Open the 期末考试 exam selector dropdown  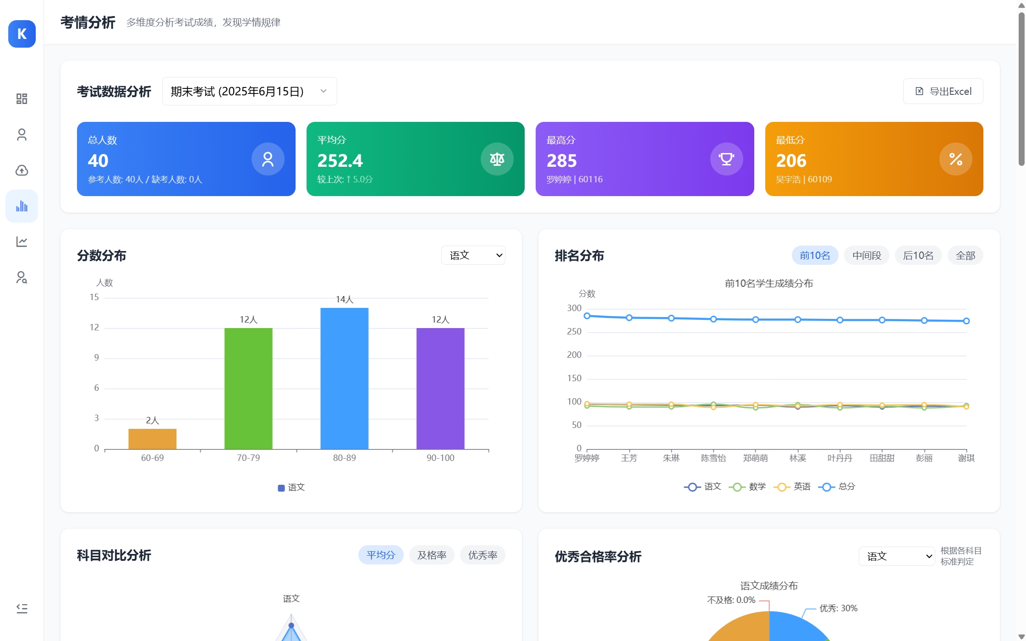(x=249, y=91)
